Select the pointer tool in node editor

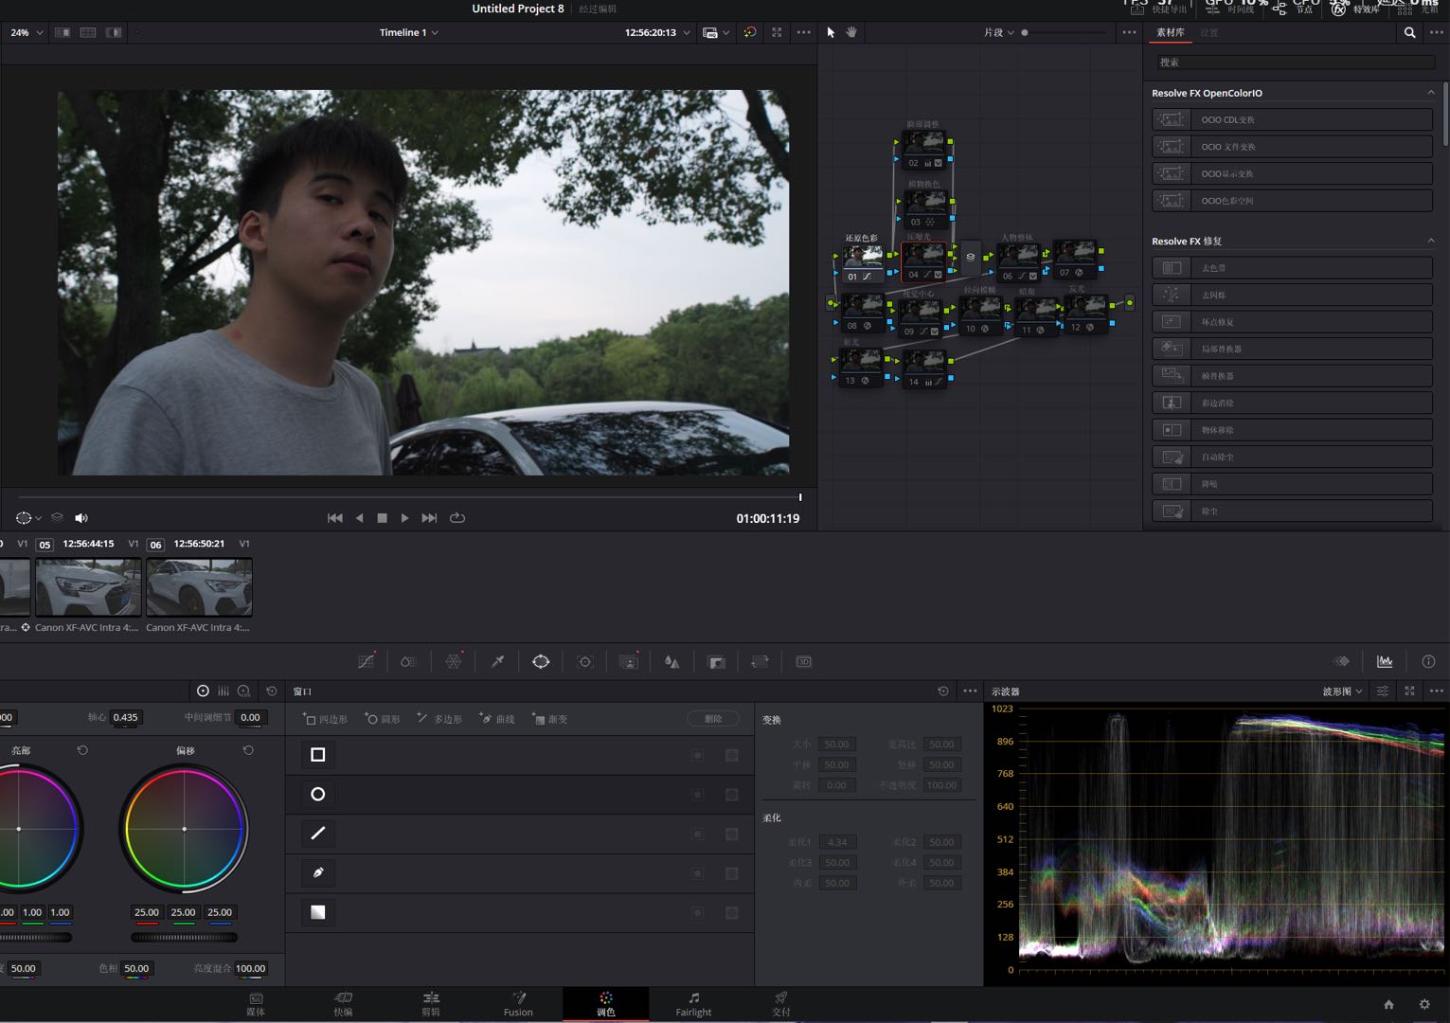[x=831, y=32]
